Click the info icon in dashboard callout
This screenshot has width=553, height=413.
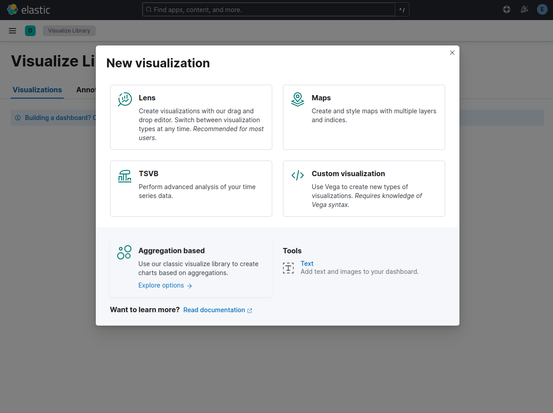point(18,118)
